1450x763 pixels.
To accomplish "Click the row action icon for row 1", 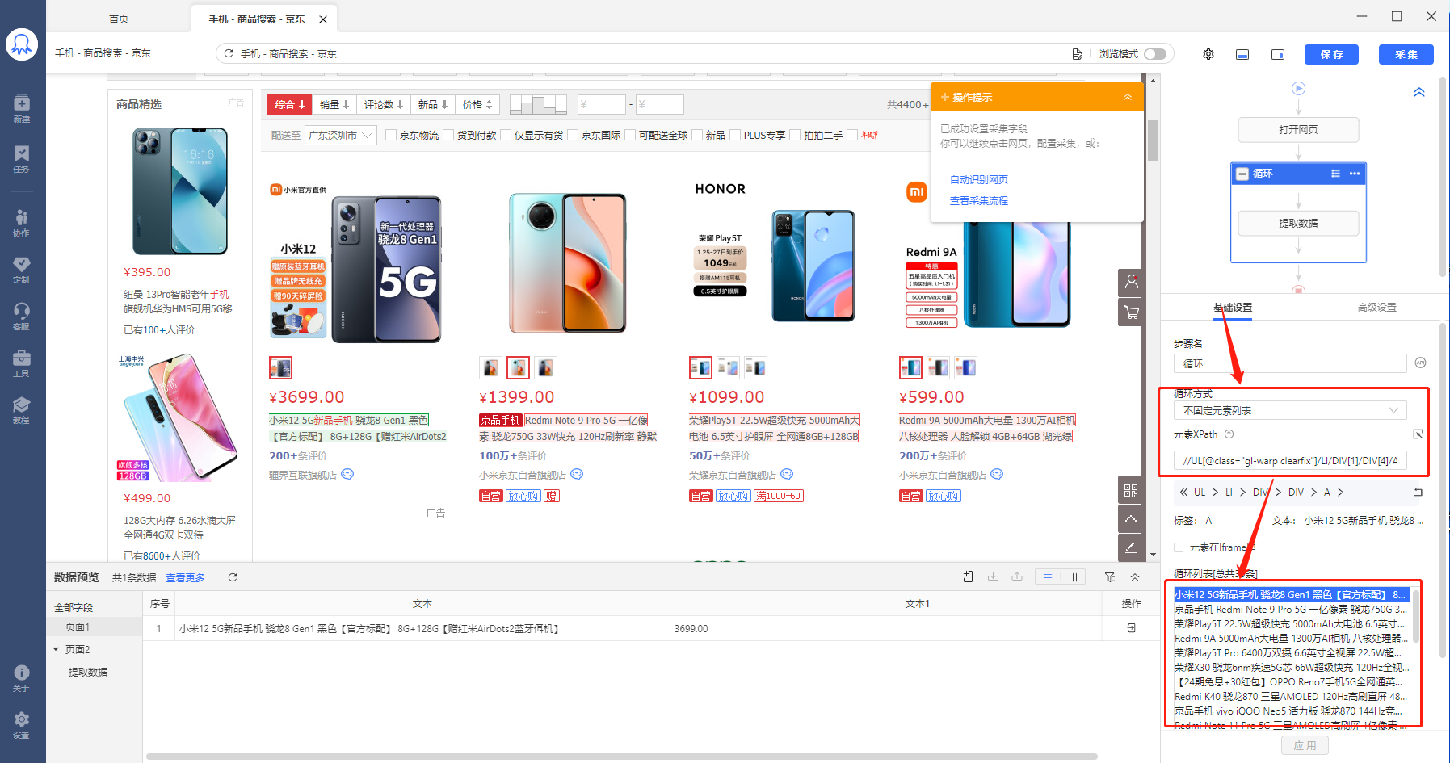I will coord(1131,628).
